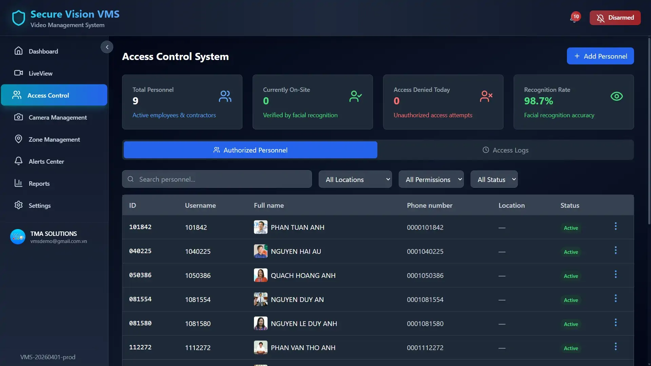Open Camera Management page

(54, 117)
